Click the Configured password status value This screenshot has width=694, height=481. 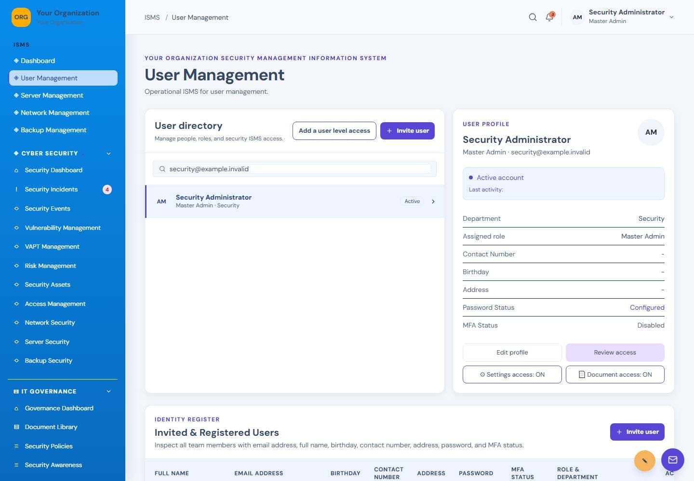[x=647, y=308]
